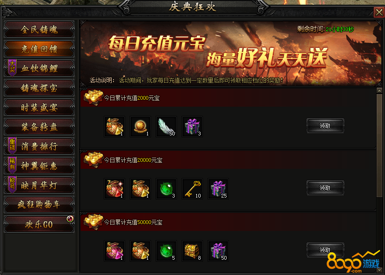
Task: Open the 消费排行 ranking tab
Action: click(x=39, y=147)
